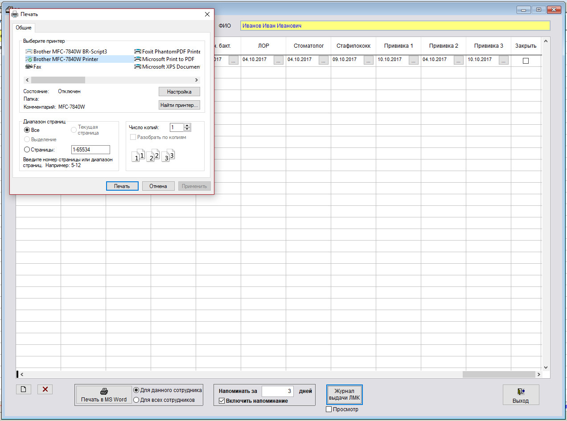Click the printer list horizontal scrollbar
Screen dimensions: 567x421
[111, 80]
